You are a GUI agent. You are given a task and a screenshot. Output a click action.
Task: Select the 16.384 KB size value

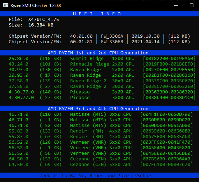41,25
